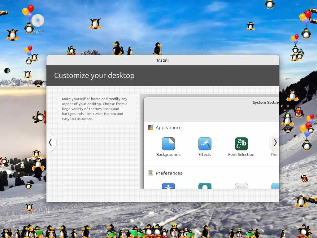317x238 pixels.
Task: Click the Backgrounds icon in slideshow
Action: coord(168,144)
